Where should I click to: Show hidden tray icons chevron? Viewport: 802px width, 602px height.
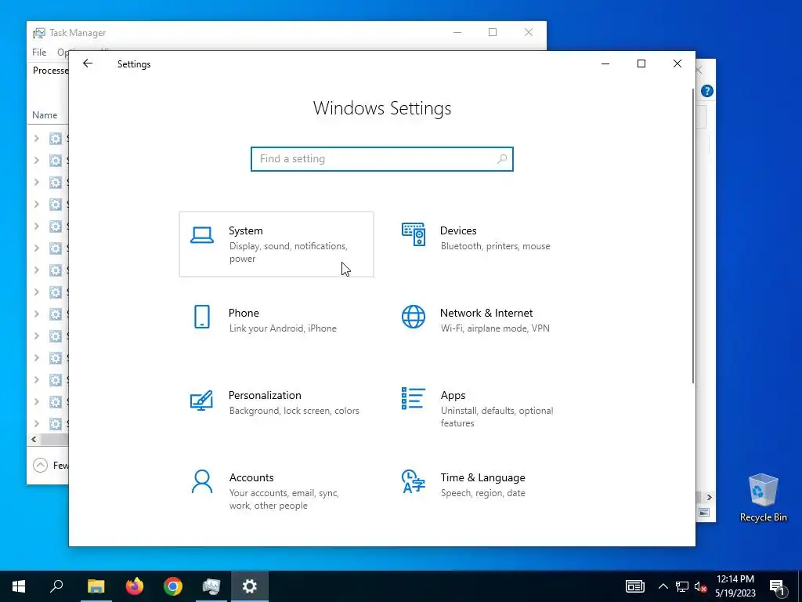pos(663,586)
